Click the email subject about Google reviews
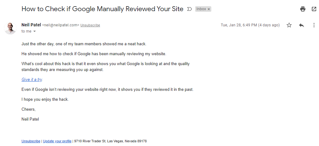 pos(102,9)
